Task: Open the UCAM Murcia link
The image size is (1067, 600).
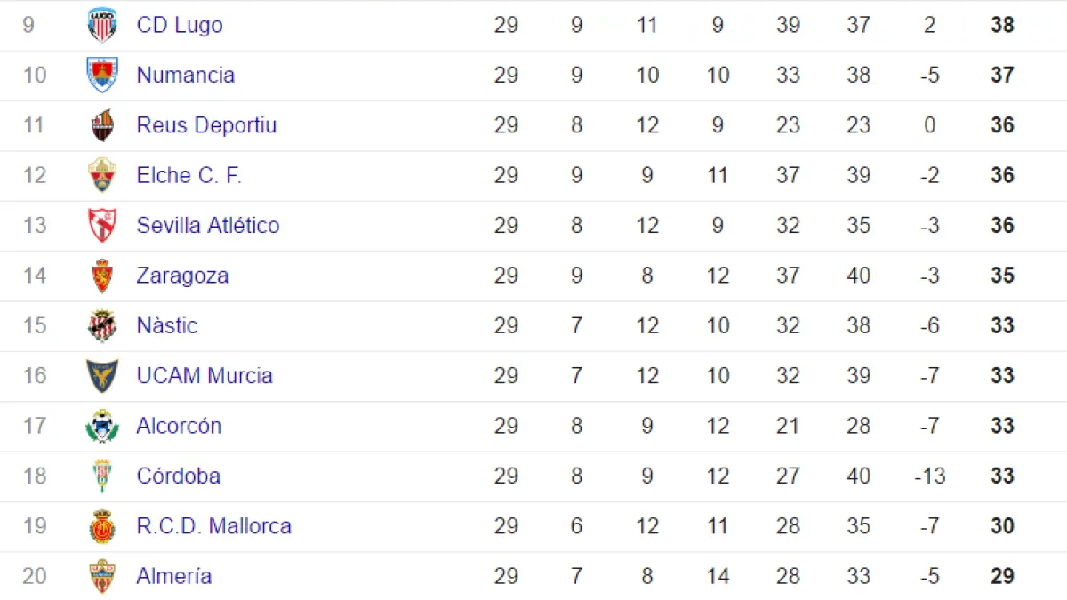Action: tap(205, 376)
